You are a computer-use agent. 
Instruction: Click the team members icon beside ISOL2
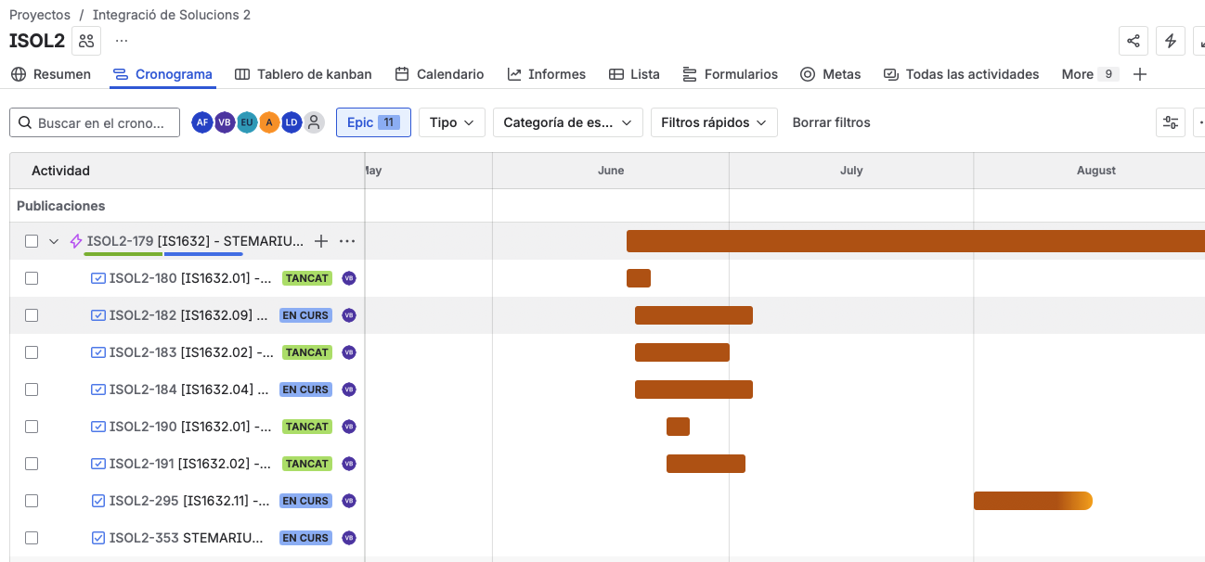click(86, 41)
